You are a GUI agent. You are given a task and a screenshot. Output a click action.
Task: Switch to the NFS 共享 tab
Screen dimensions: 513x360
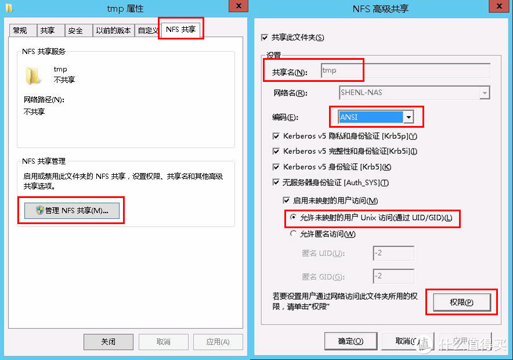coord(180,30)
